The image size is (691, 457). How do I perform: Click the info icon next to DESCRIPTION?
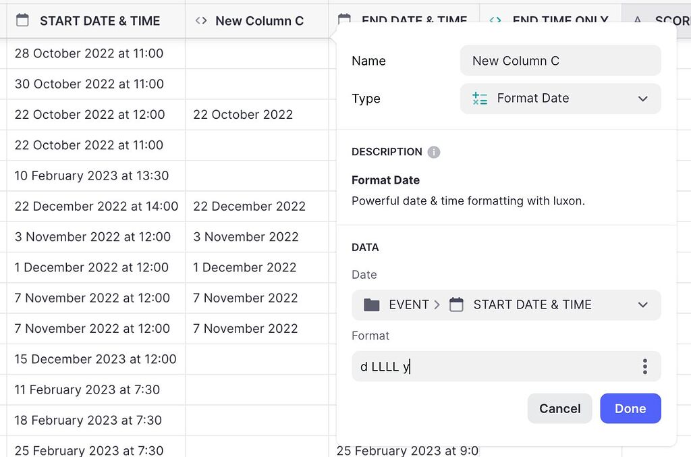(434, 152)
